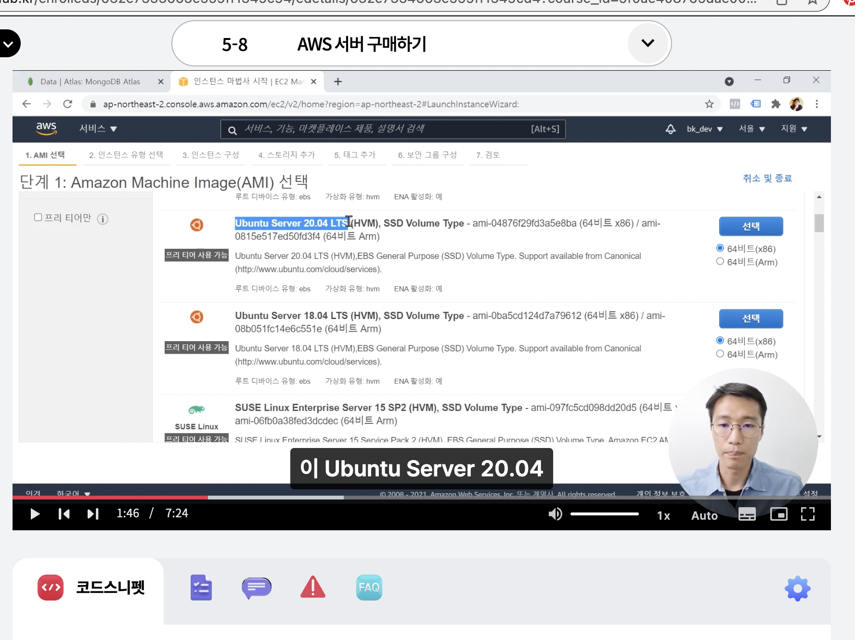Enter fullscreen video mode
The image size is (855, 640).
[x=808, y=514]
